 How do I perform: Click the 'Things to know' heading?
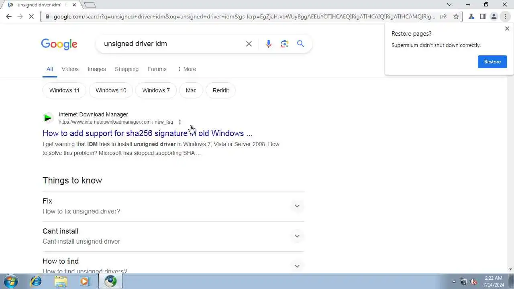72,180
